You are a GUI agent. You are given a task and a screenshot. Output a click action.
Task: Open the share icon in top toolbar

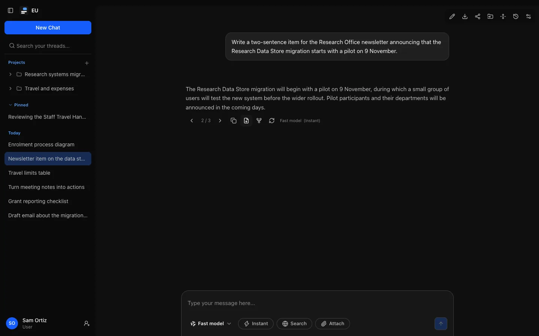tap(478, 16)
